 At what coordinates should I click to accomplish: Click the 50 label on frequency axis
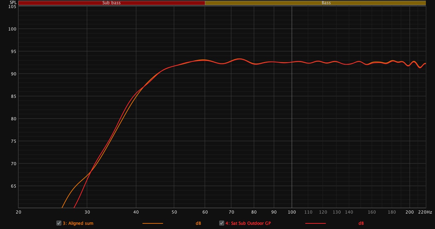tap(174, 212)
